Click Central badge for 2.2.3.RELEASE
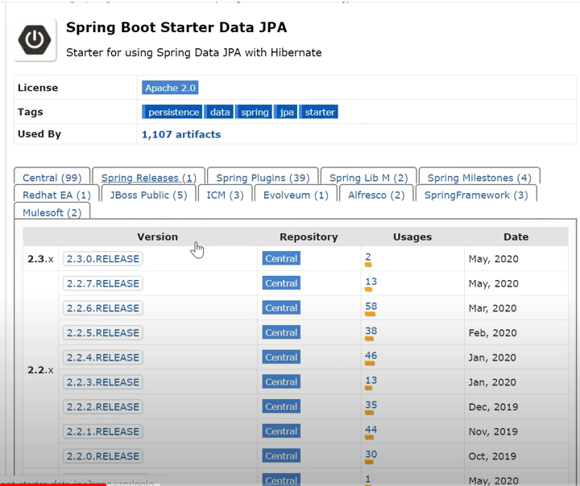Viewport: 580px width, 486px height. [281, 381]
